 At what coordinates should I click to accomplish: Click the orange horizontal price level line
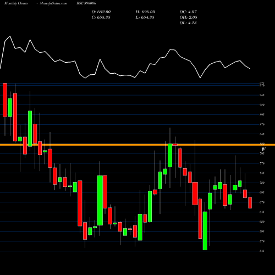point(137,145)
